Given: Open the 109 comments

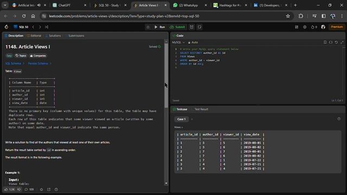Looking at the screenshot, I should point(29,190).
